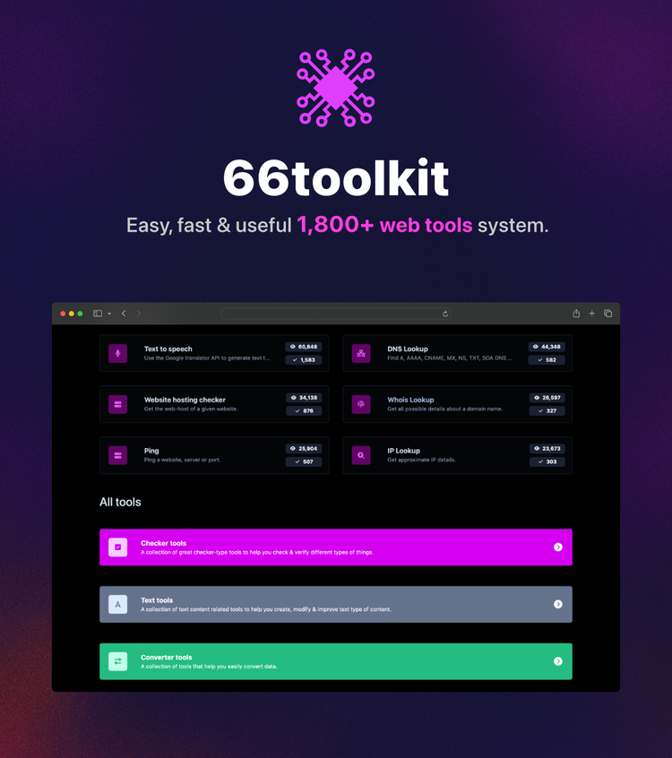Click the IP Lookup magnifier icon

361,455
